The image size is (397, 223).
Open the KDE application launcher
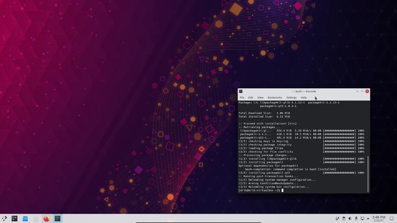pos(4,218)
